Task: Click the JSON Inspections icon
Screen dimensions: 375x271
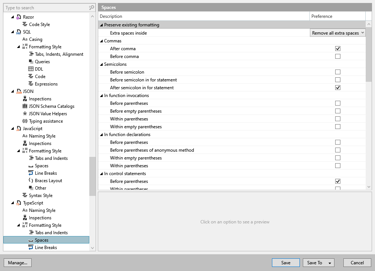Action: coord(25,99)
